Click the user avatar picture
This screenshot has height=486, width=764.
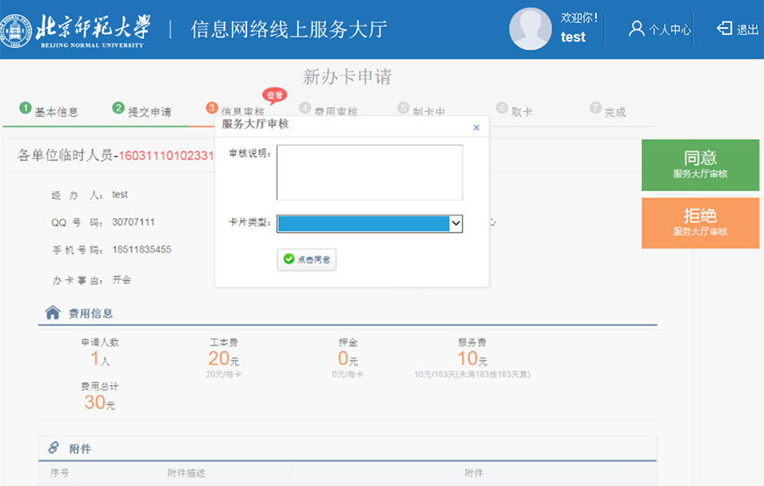pyautogui.click(x=531, y=30)
